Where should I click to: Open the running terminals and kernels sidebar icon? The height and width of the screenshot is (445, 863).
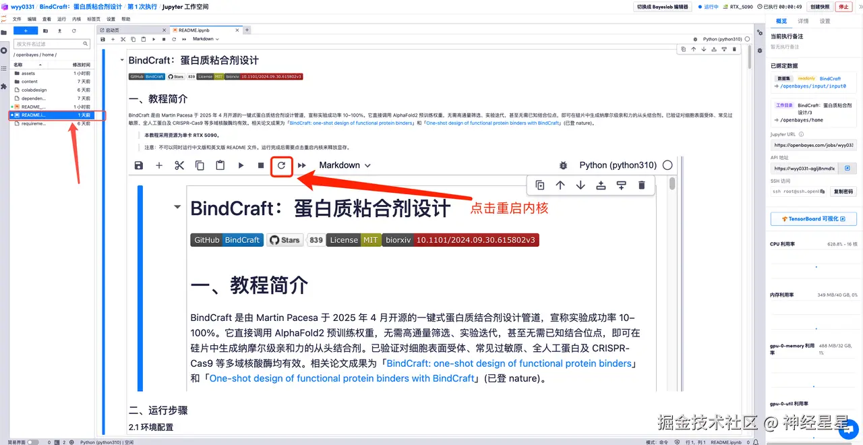point(3,51)
